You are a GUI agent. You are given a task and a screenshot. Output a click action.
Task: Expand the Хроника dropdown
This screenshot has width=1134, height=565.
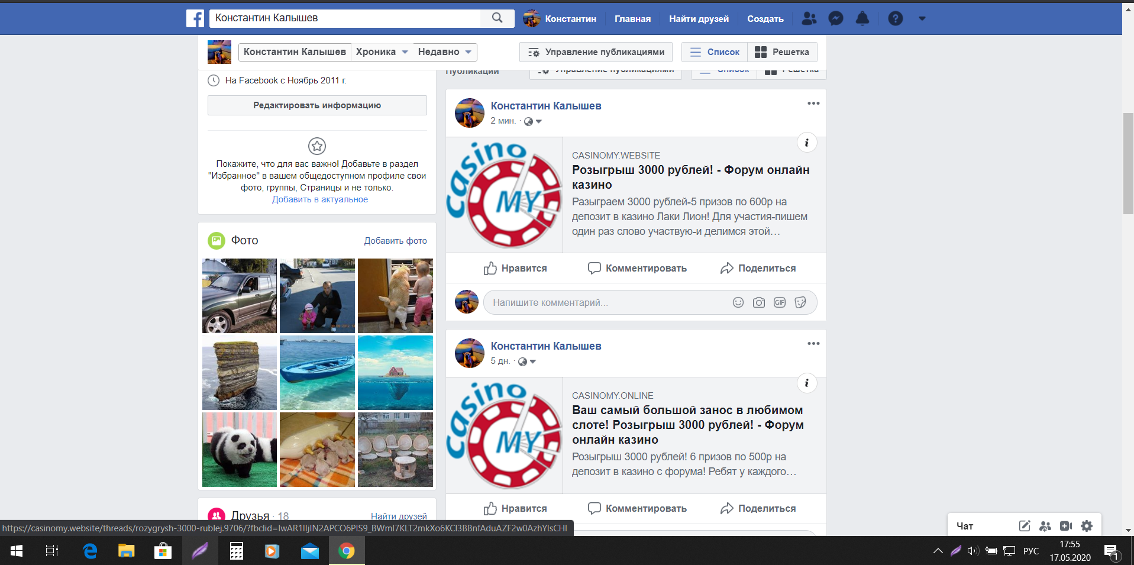tap(382, 52)
